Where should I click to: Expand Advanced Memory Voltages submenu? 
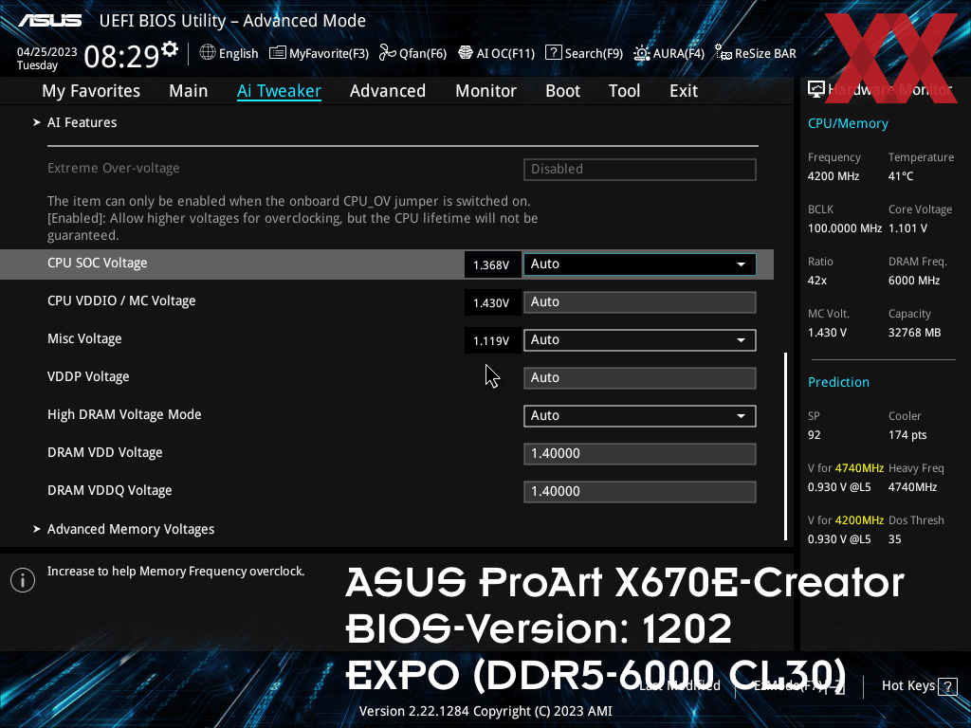(131, 529)
